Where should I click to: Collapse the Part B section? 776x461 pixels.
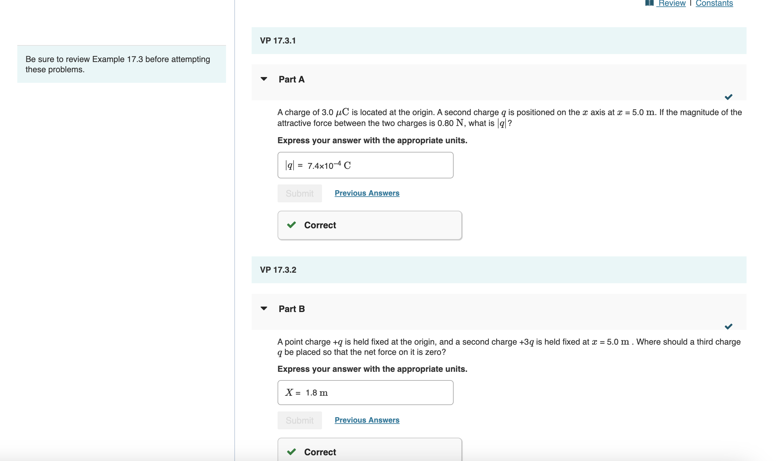pos(264,308)
